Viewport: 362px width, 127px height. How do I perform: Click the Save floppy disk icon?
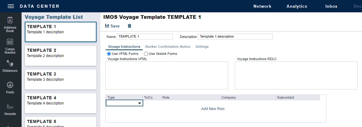point(107,26)
